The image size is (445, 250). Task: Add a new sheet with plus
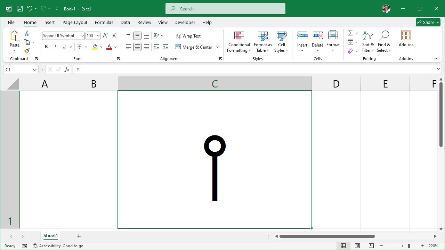(x=79, y=236)
